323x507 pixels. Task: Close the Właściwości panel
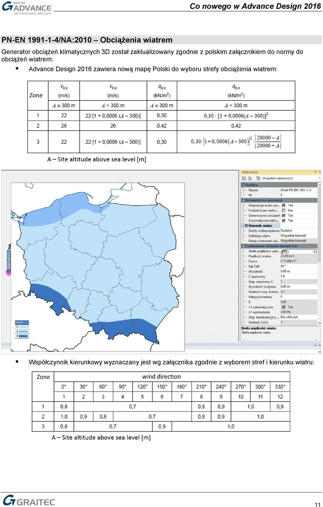(320, 172)
